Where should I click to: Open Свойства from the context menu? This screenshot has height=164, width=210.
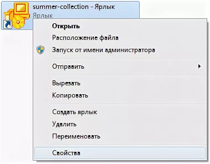[x=66, y=153]
